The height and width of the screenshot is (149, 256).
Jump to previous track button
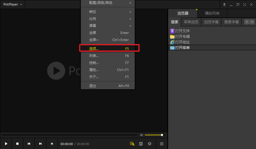[29, 144]
